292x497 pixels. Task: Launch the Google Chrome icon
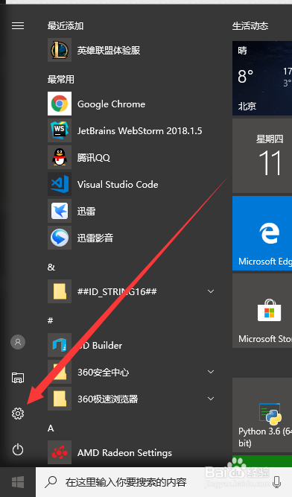[60, 104]
